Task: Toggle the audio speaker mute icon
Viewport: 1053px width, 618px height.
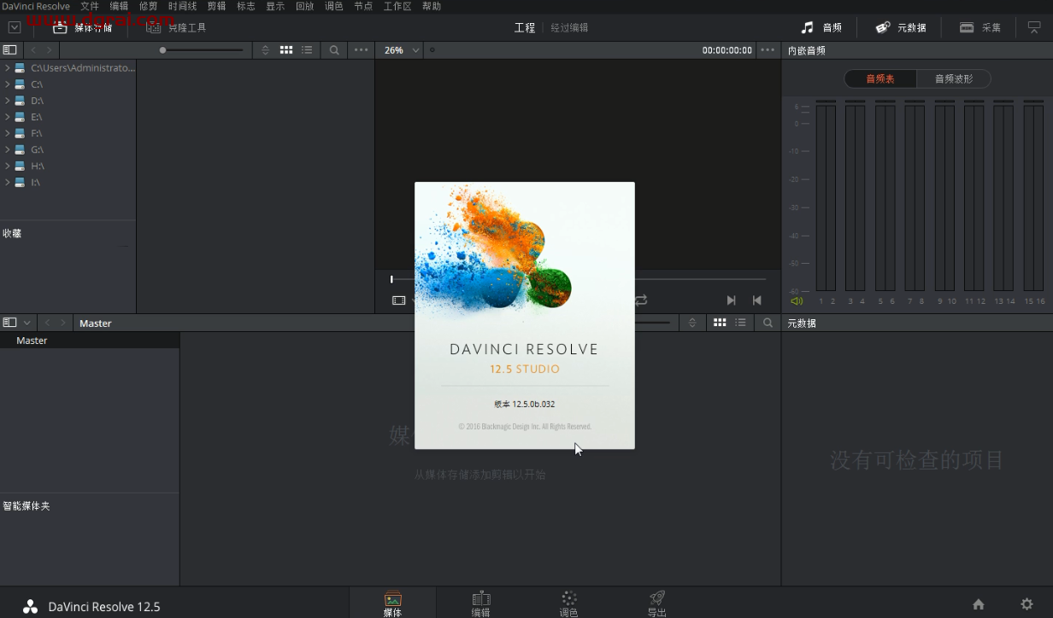Action: pos(797,301)
